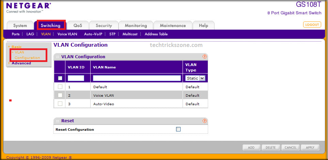Click the LOGOUT button
Screen dimensions: 328x160
click(x=312, y=25)
